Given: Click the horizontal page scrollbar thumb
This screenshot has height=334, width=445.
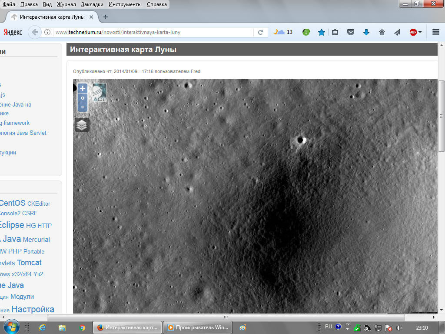Looking at the screenshot, I should [x=226, y=317].
